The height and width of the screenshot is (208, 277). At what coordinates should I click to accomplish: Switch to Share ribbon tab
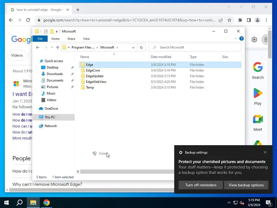[71, 39]
